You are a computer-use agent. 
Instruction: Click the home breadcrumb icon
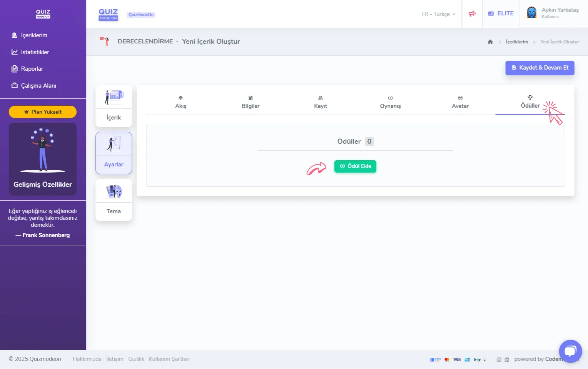click(x=490, y=42)
